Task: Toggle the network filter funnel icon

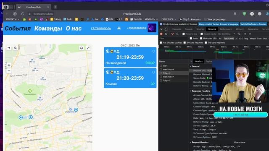Action: click(173, 34)
